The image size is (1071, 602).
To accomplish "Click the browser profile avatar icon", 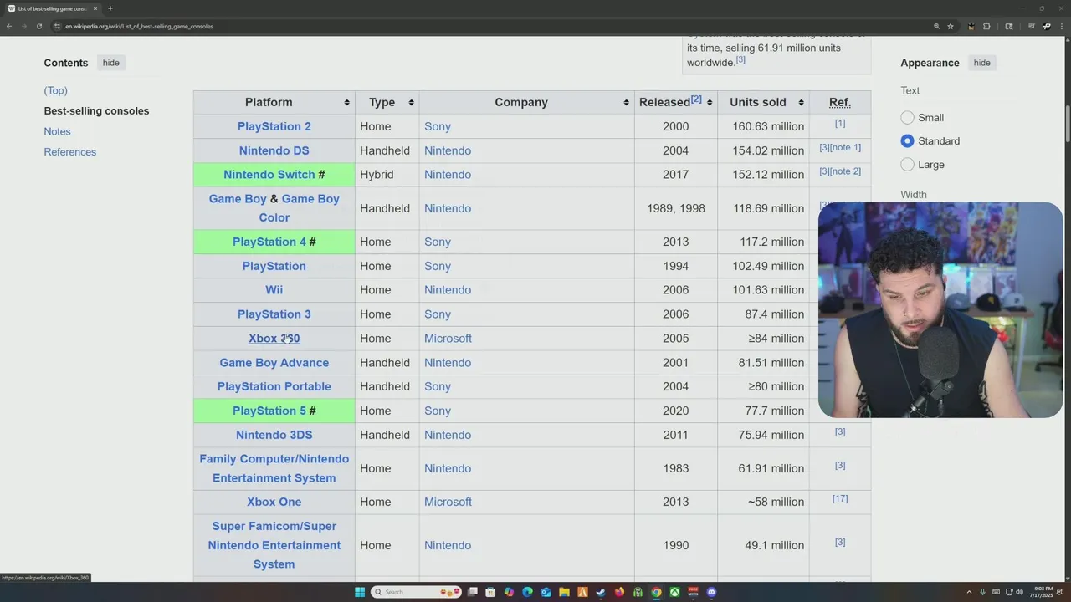I will [x=1047, y=26].
